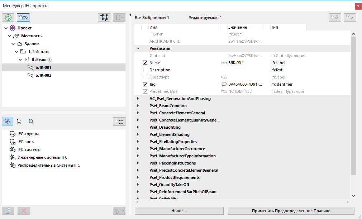Select БЛК-002 beam in the project tree
Image resolution: width=362 pixels, height=219 pixels.
pyautogui.click(x=43, y=75)
